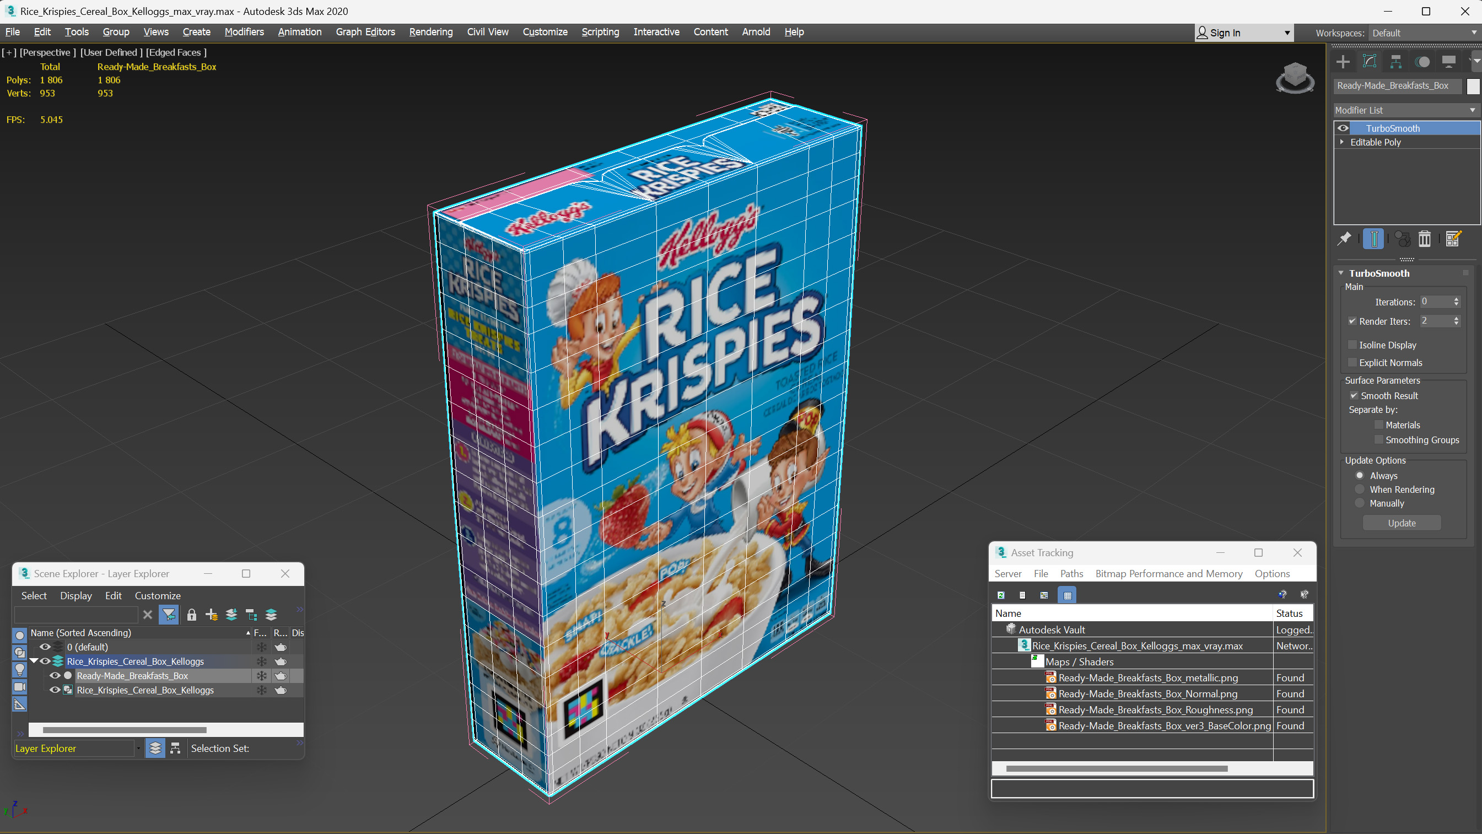Make selected layer active in Scene Explorer
The height and width of the screenshot is (834, 1482).
[271, 615]
